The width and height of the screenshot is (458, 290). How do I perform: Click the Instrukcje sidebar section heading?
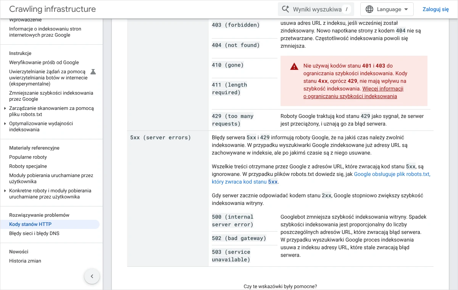[20, 53]
